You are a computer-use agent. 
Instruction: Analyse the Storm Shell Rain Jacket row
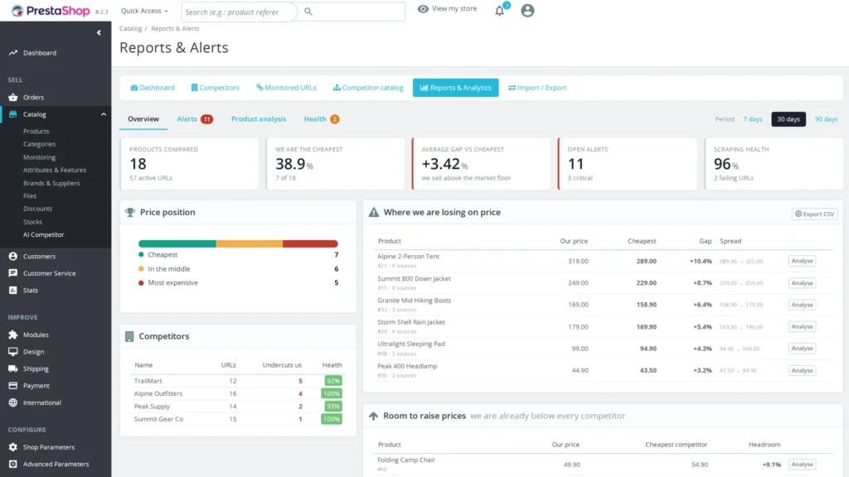pos(802,326)
